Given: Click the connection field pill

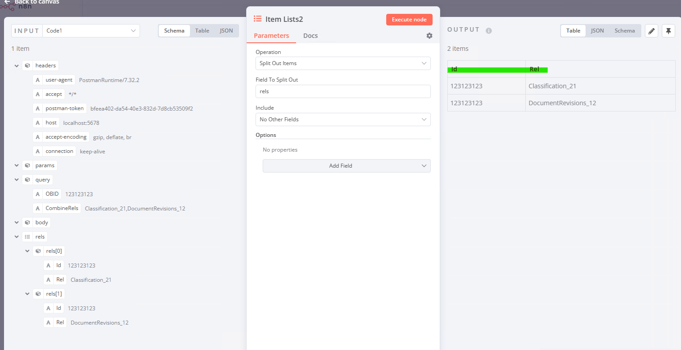Looking at the screenshot, I should pyautogui.click(x=54, y=151).
